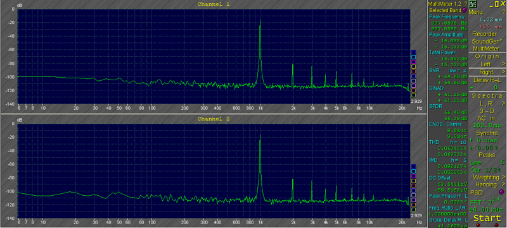Click the THD 'h= 10' harmonics parameter
The height and width of the screenshot is (228, 507).
(x=458, y=142)
